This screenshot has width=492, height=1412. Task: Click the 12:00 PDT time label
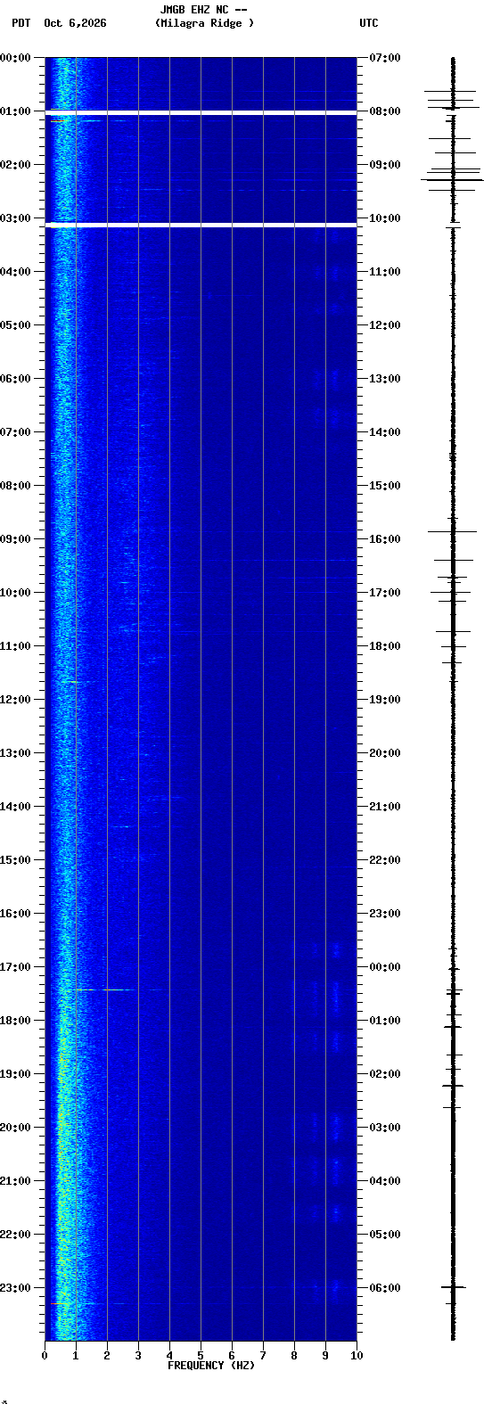(x=15, y=700)
